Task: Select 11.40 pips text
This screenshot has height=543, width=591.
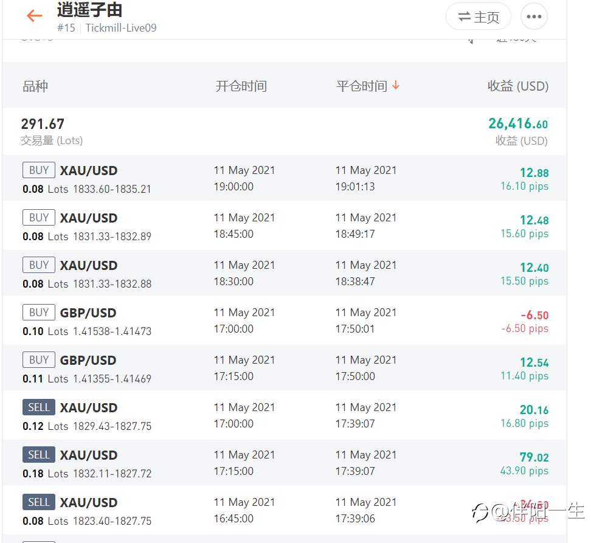Action: point(525,376)
